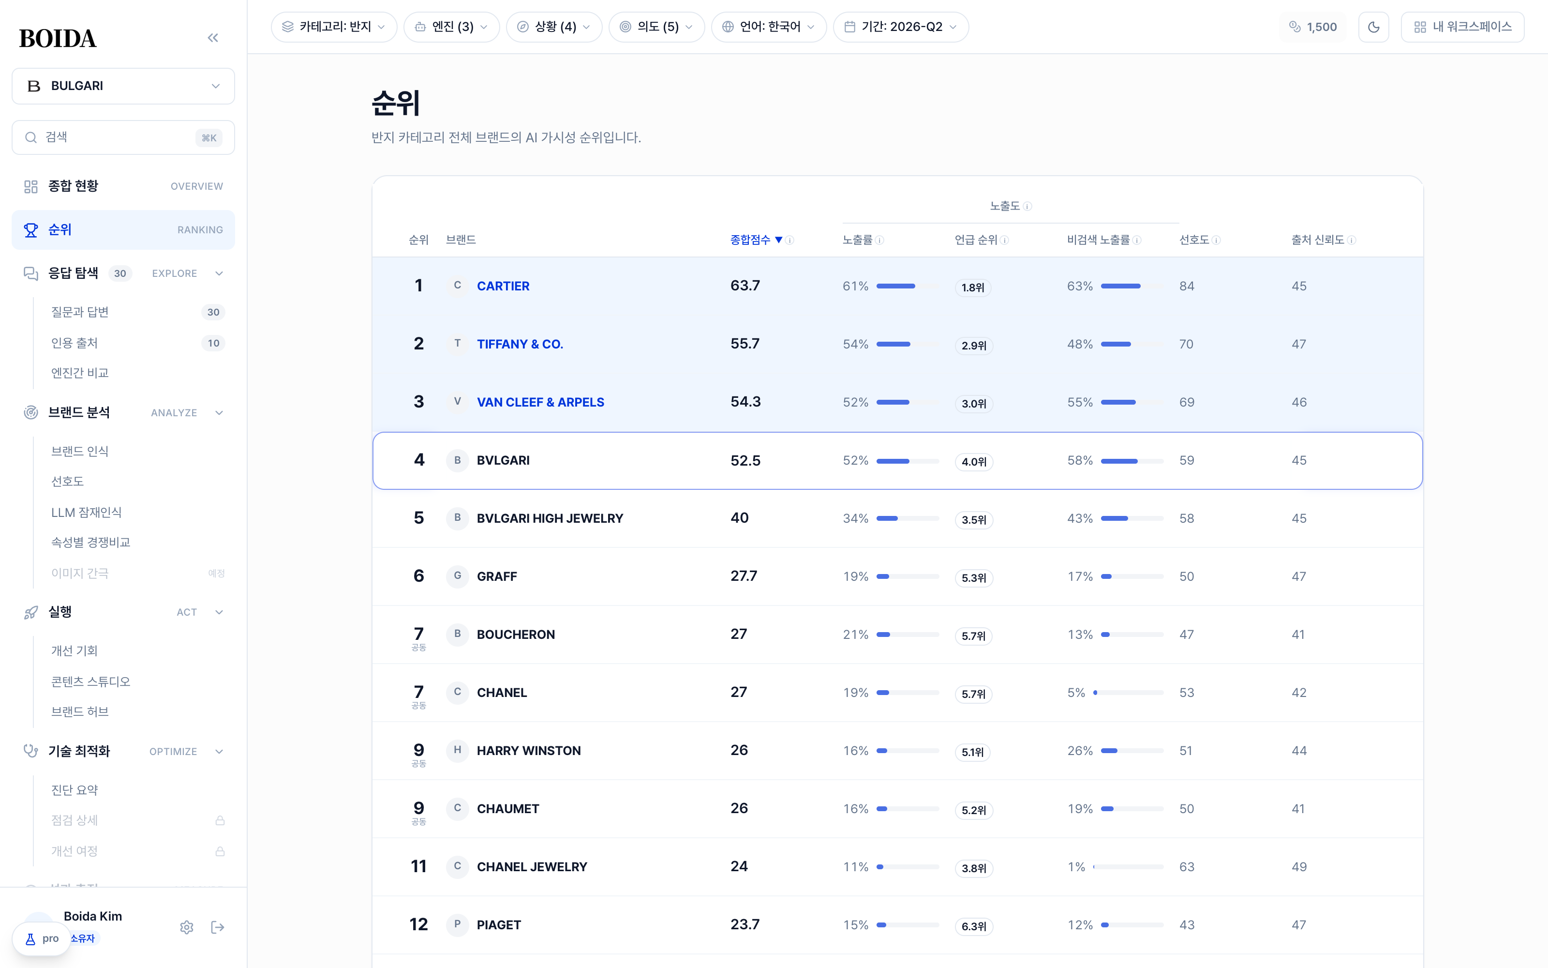The image size is (1548, 968).
Task: Go to 종합 현황 overview page
Action: tap(123, 186)
